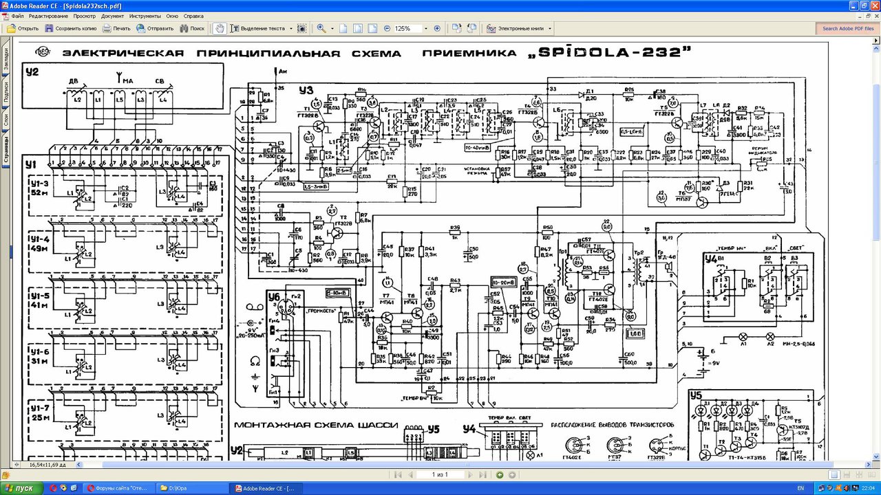Viewport: 881px width, 495px height.
Task: Select Continuous page layout
Action: (x=847, y=474)
